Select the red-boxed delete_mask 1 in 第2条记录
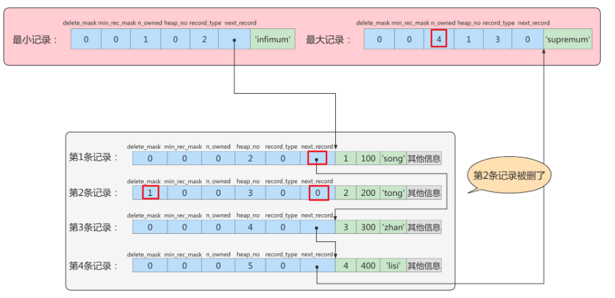This screenshot has width=615, height=298. 150,193
